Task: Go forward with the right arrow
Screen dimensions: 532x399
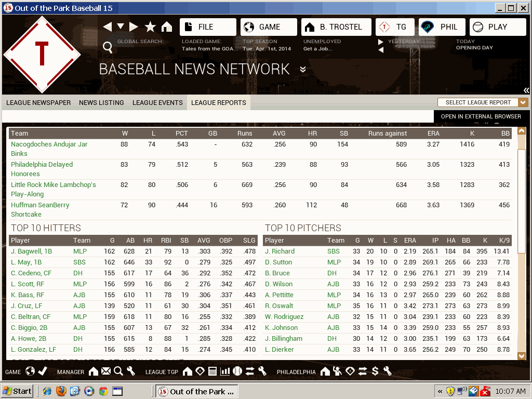Action: (134, 27)
